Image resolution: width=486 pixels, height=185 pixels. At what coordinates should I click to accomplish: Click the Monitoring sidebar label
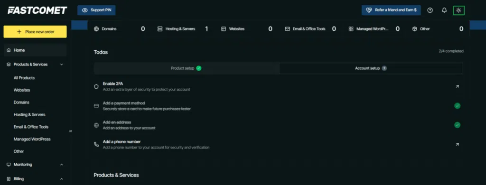coord(23,165)
